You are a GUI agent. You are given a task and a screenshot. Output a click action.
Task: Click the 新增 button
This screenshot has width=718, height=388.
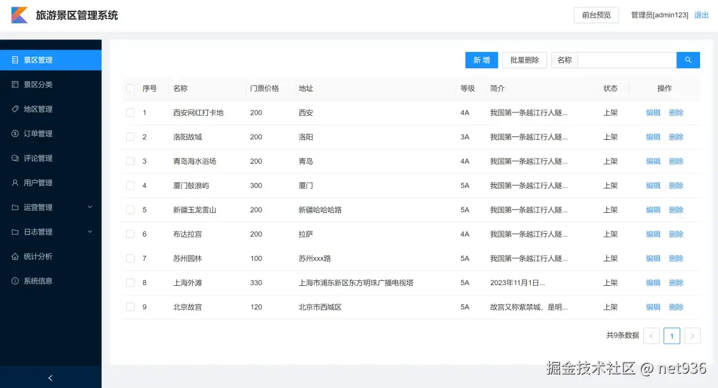482,60
